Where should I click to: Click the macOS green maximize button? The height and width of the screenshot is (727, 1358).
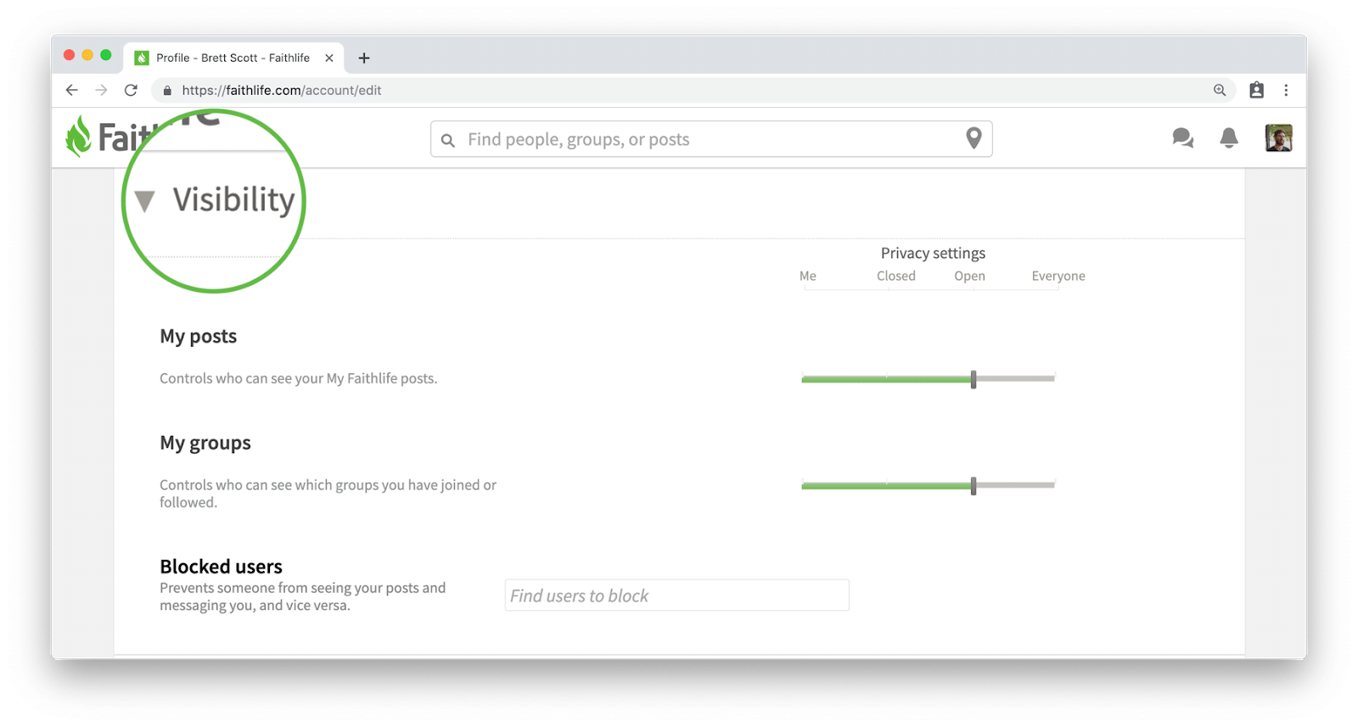tap(106, 55)
